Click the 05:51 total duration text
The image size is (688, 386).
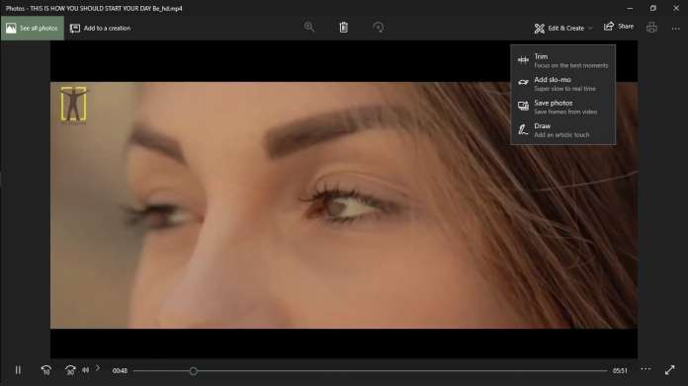tap(620, 371)
